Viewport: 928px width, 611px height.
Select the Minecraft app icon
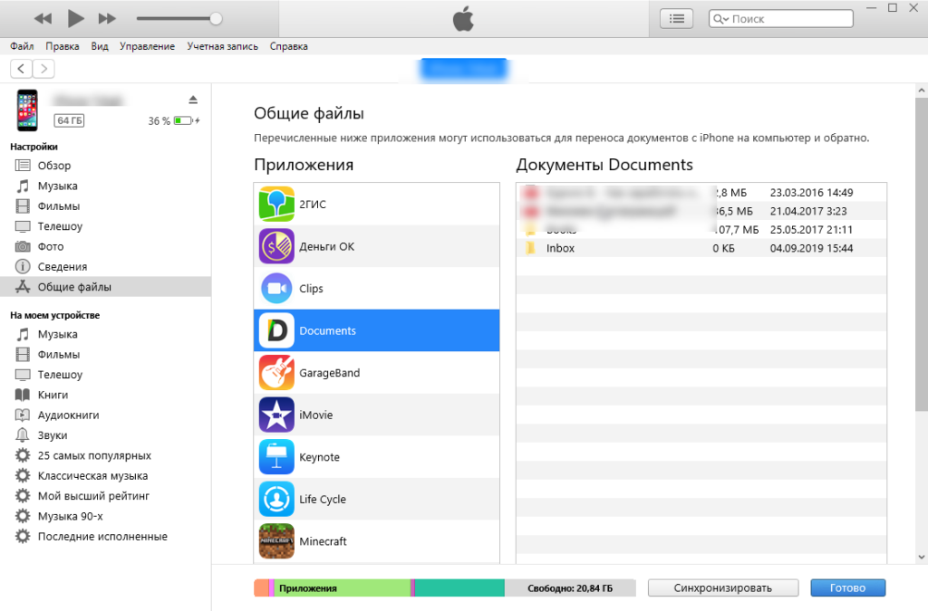[275, 540]
